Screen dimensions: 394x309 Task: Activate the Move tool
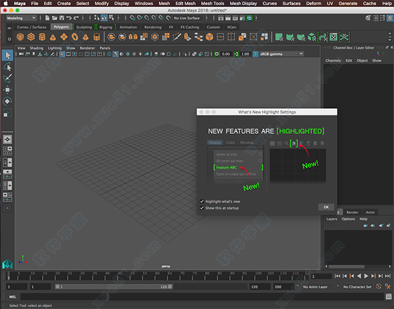click(7, 90)
